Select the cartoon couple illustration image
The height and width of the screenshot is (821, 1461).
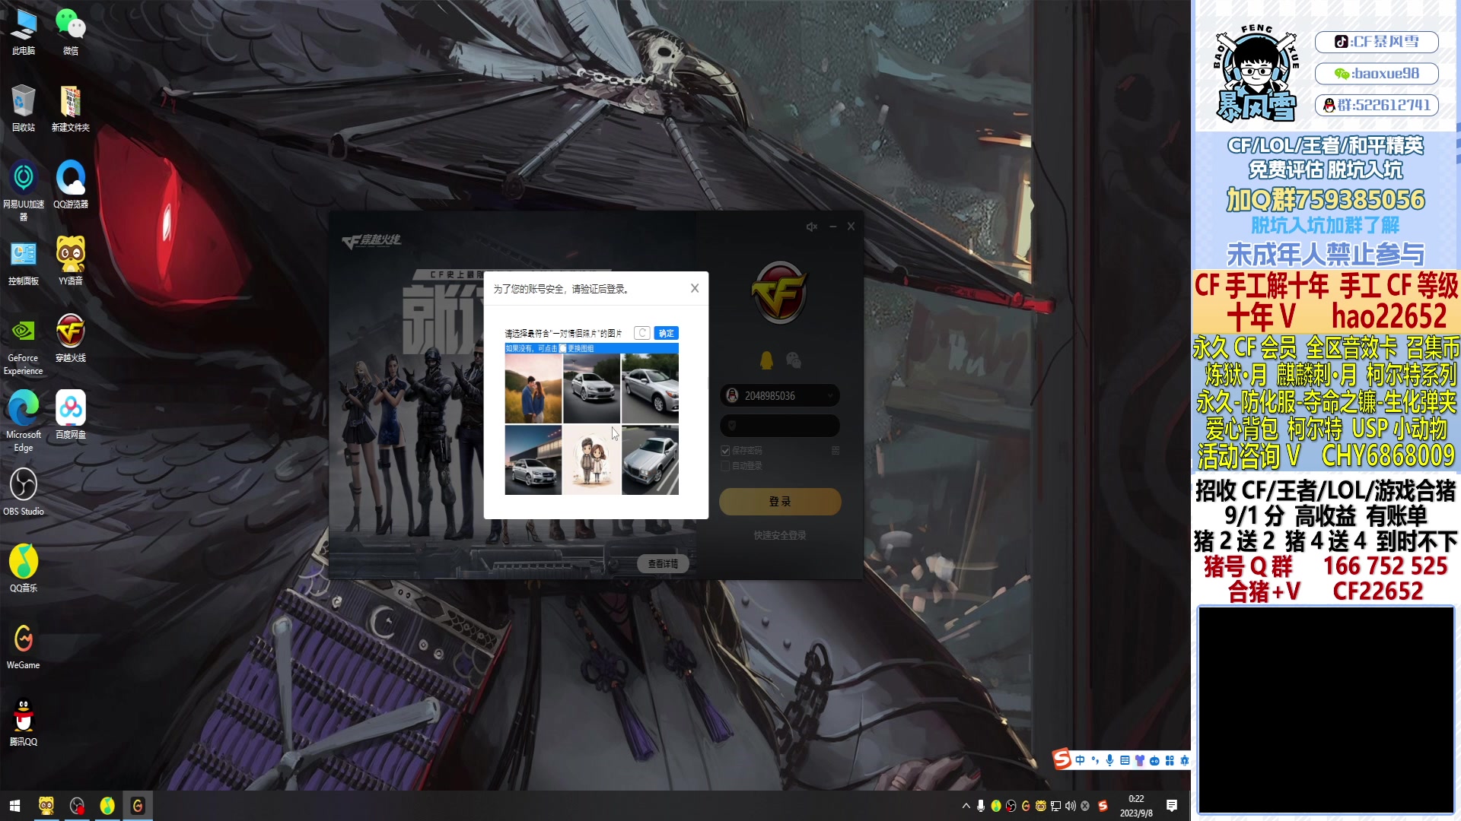(x=591, y=460)
